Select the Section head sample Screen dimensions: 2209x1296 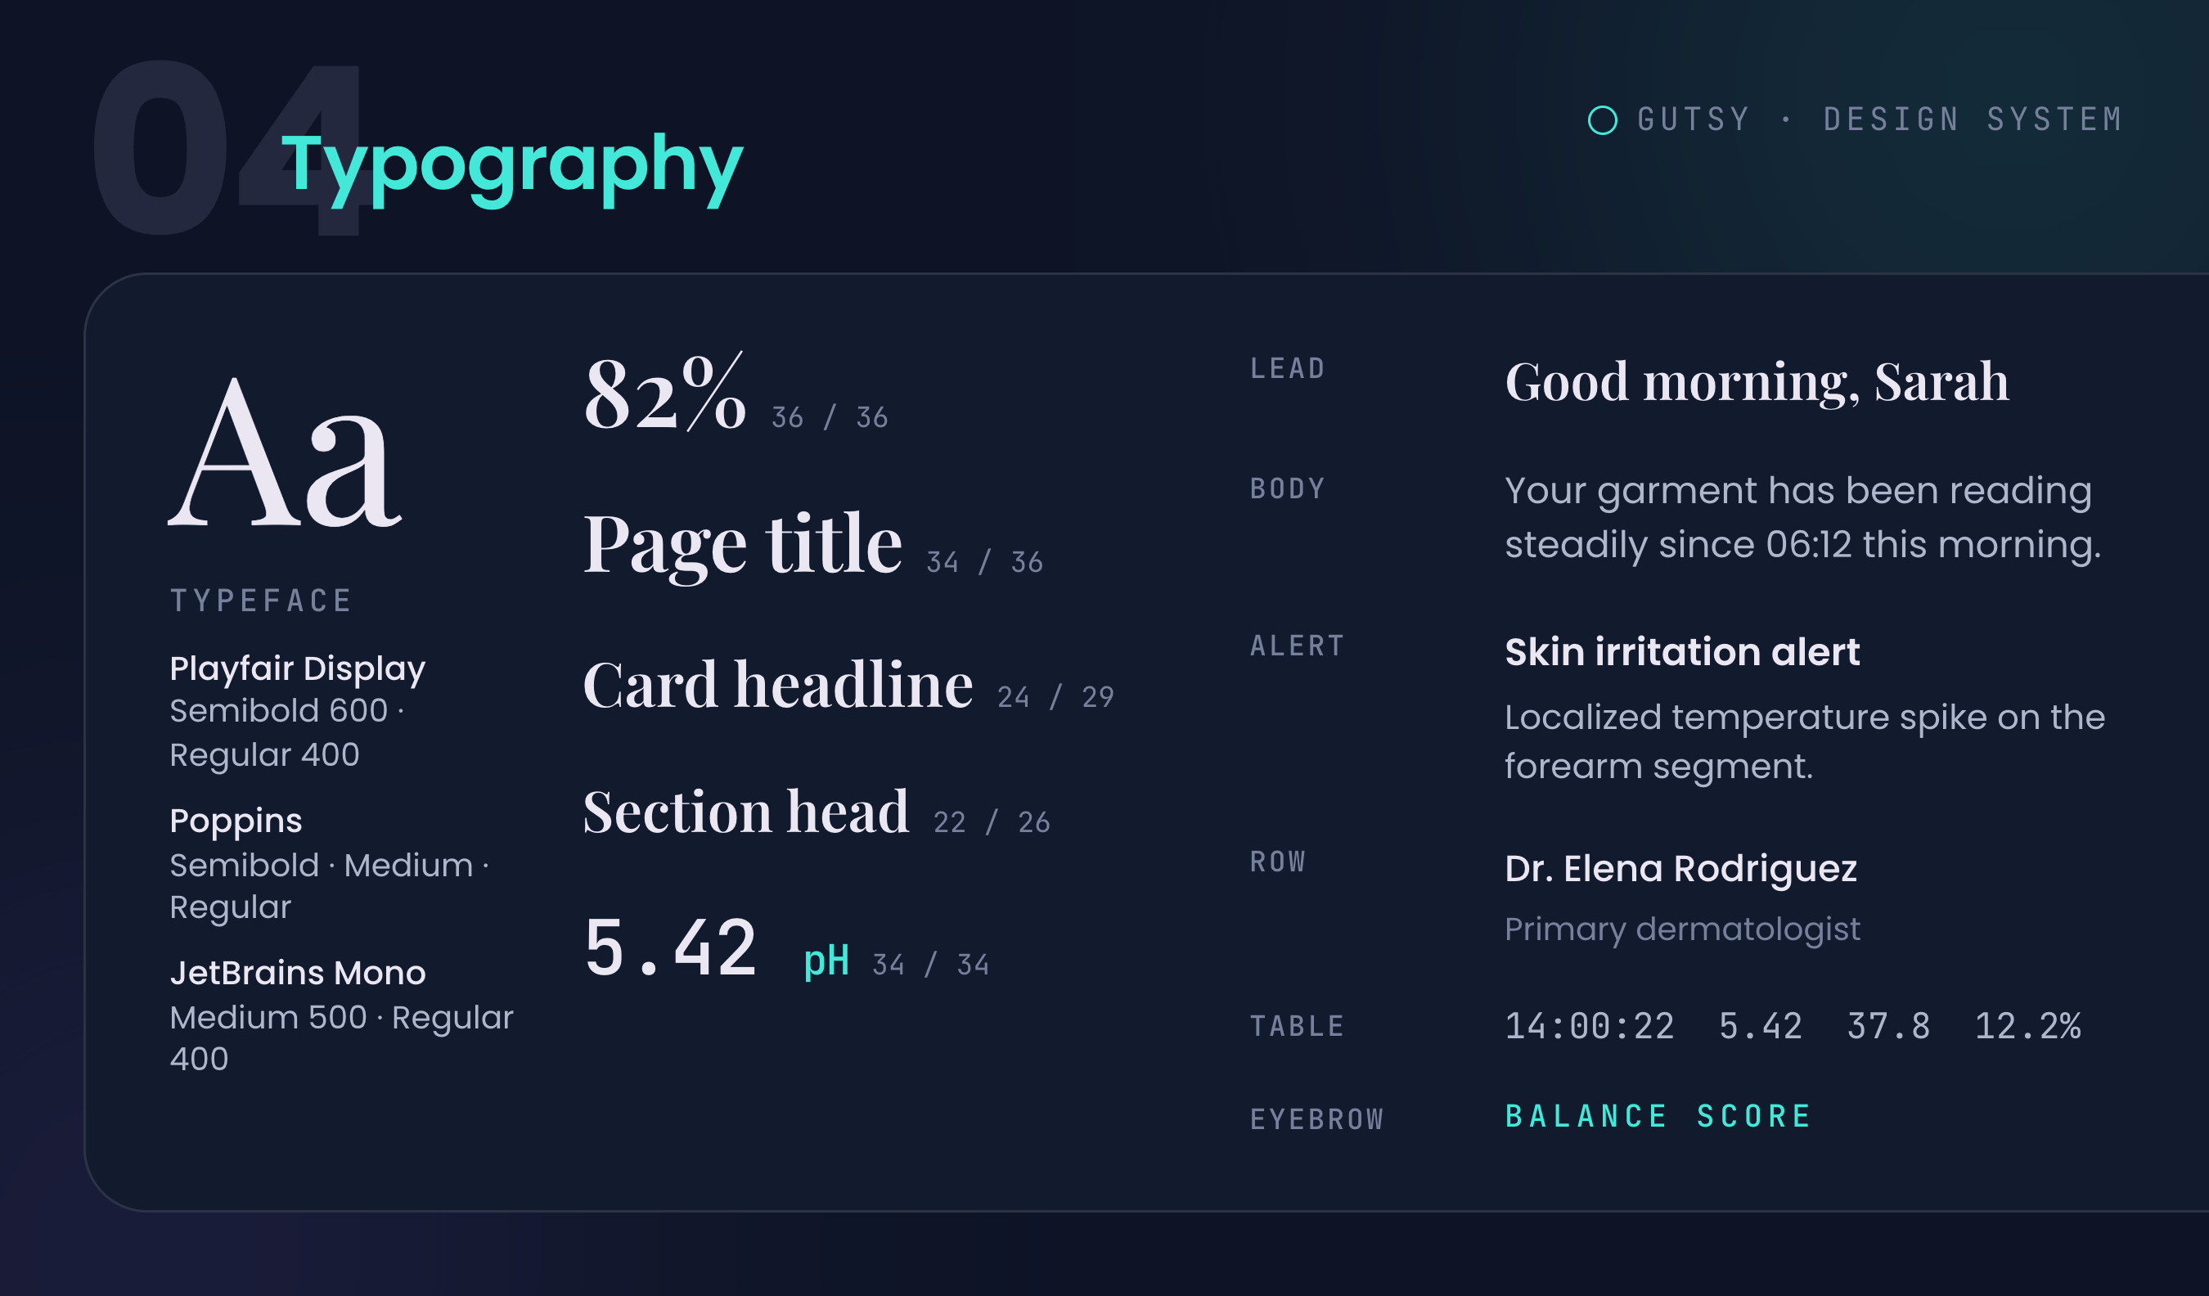tap(746, 810)
